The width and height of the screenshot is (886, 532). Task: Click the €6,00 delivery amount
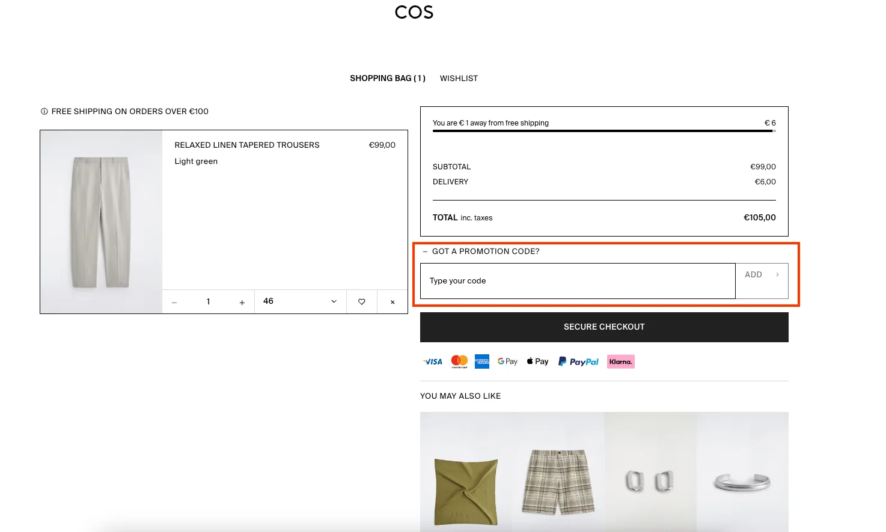pos(765,181)
